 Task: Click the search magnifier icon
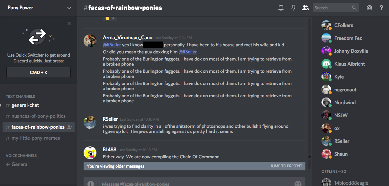click(x=354, y=8)
